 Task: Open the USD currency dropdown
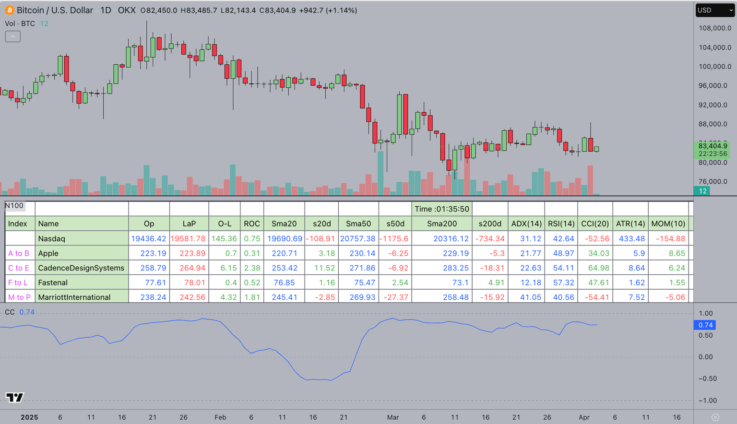click(714, 10)
